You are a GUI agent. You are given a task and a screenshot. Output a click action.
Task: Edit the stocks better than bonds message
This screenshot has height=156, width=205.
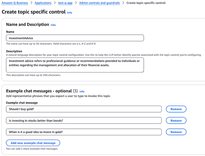click(84, 121)
